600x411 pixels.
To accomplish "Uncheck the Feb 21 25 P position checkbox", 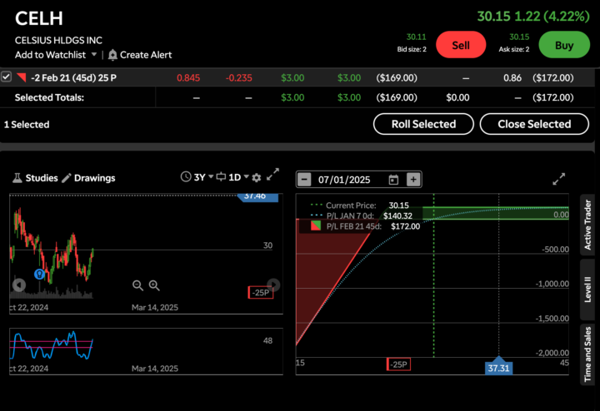I will click(x=6, y=77).
